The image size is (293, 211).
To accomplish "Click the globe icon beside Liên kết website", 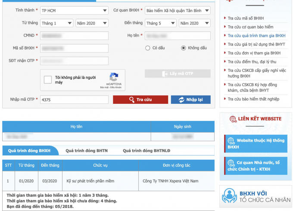I will 233,119.
